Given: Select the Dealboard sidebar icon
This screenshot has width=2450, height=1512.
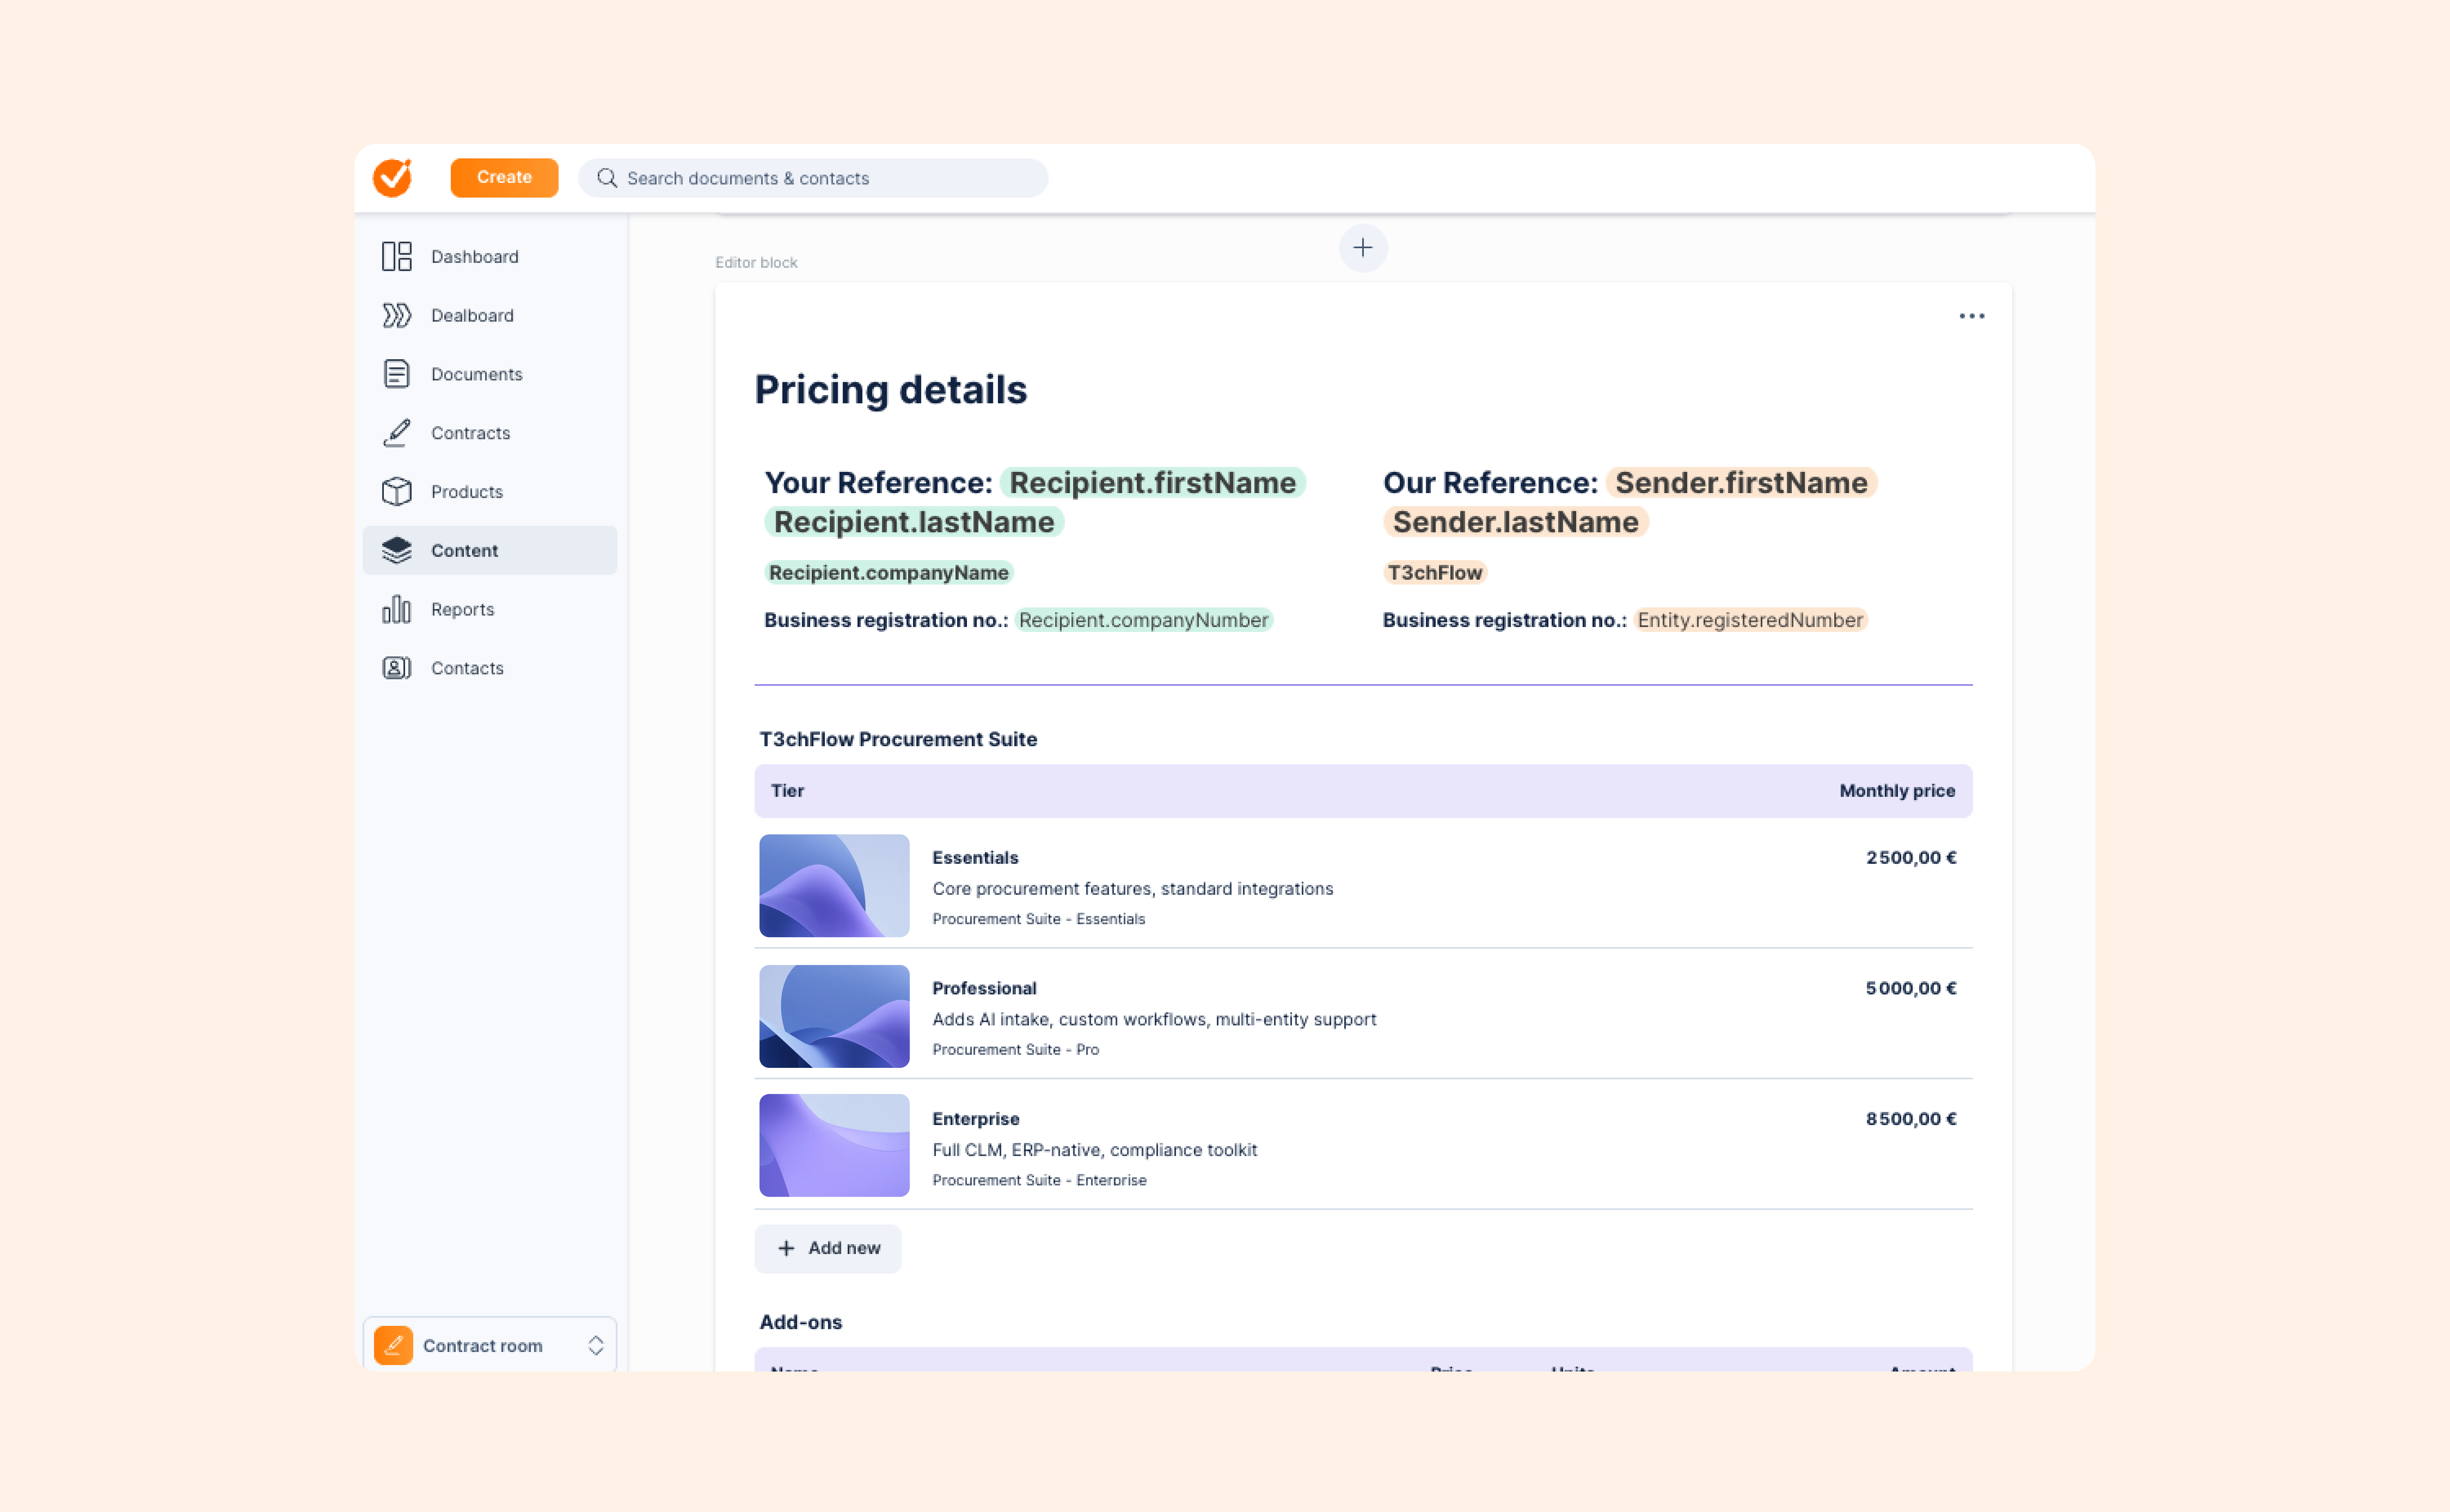Looking at the screenshot, I should [x=396, y=315].
